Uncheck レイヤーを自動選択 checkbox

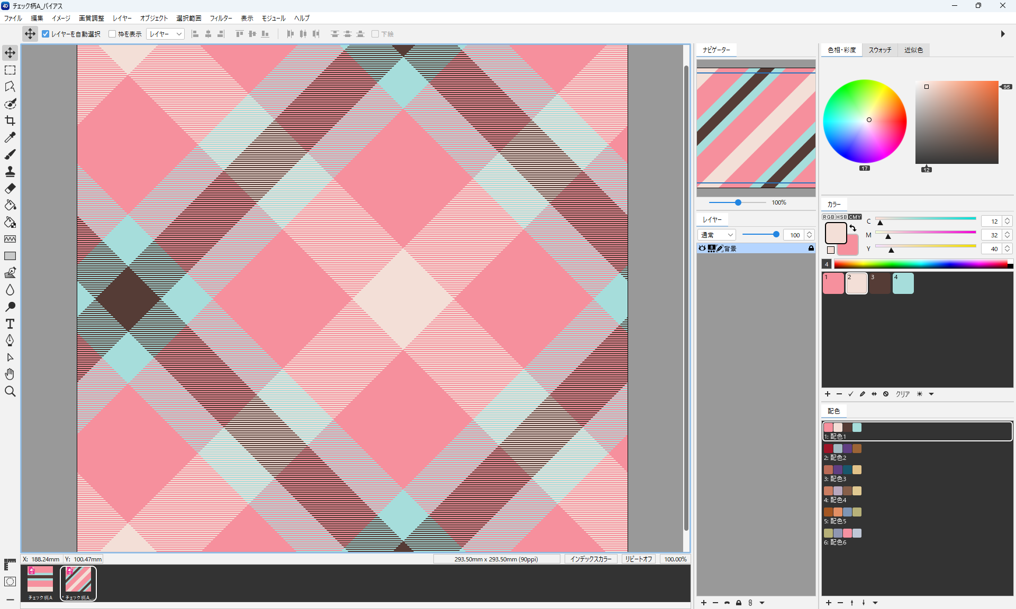[x=46, y=34]
